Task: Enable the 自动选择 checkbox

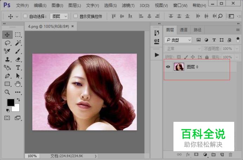Action: click(x=25, y=16)
